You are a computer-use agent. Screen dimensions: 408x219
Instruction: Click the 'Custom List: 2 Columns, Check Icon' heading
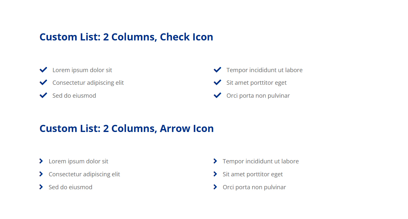(126, 37)
